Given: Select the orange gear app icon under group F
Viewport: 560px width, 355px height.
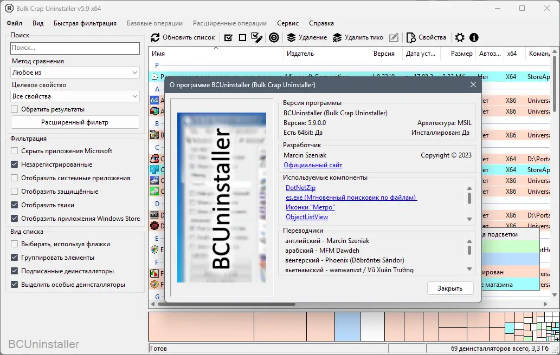Looking at the screenshot, I should [155, 285].
